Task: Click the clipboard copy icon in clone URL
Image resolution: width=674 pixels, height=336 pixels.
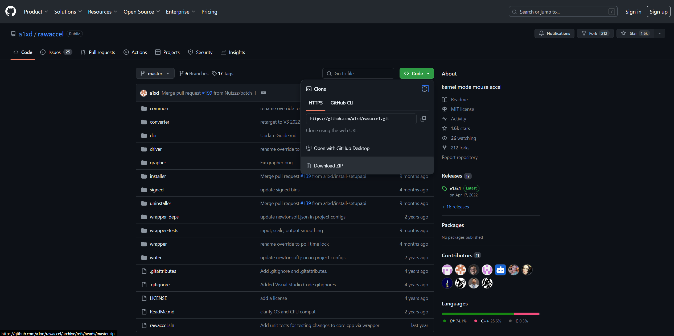Action: [x=423, y=119]
